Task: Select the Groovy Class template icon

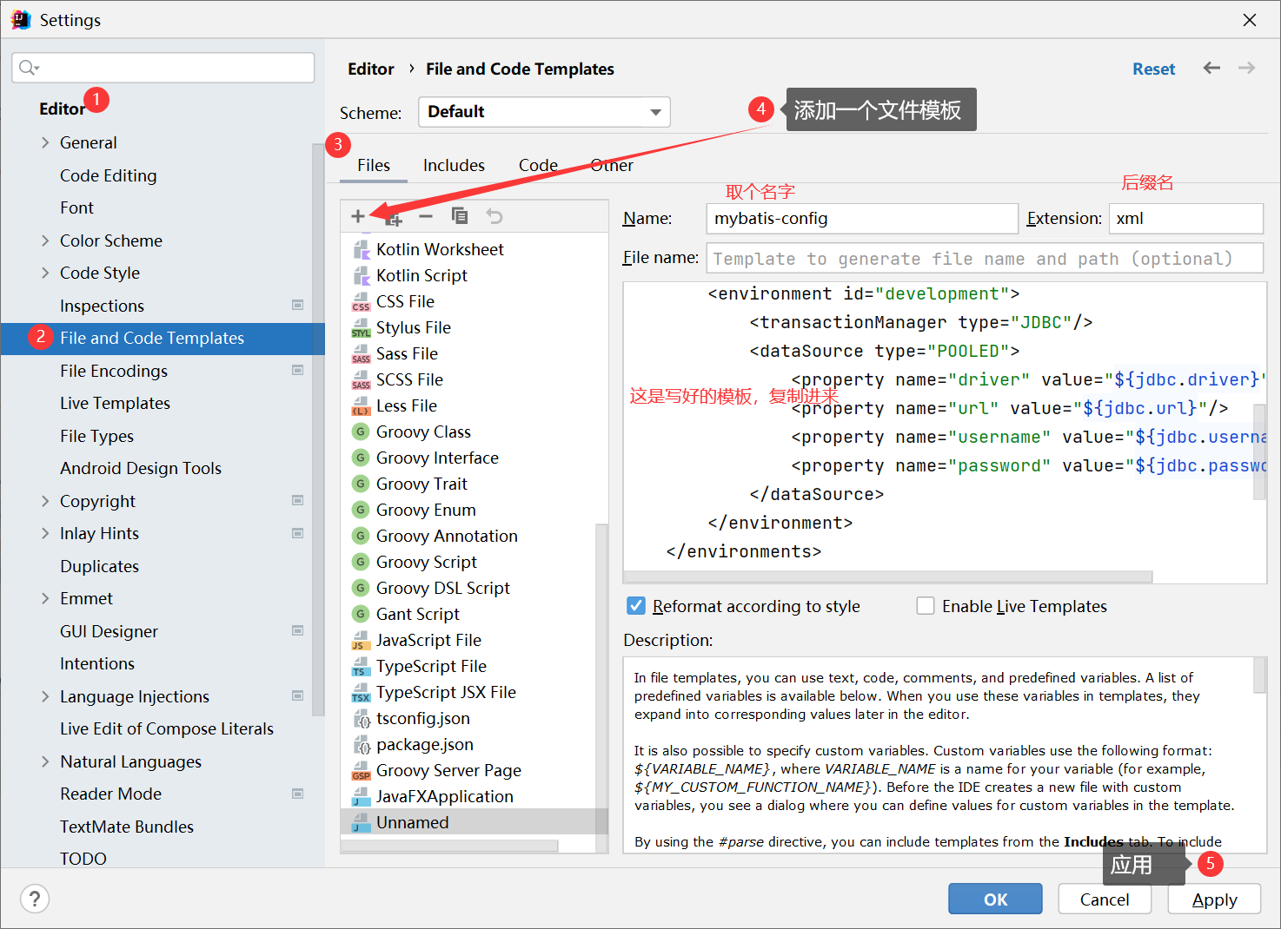Action: [x=361, y=432]
